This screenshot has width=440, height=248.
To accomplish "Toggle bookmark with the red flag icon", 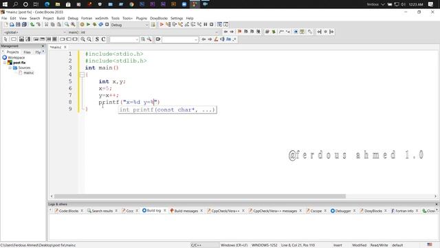I will tap(240, 32).
